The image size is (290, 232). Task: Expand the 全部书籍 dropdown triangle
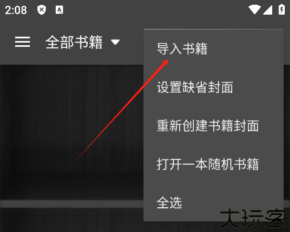[x=115, y=42]
